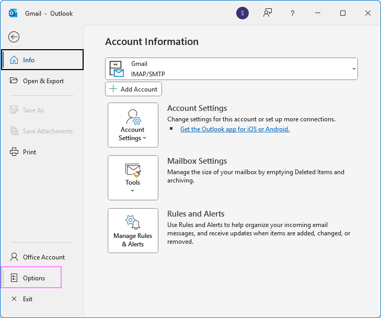Viewport: 381px width, 318px height.
Task: Open the Tools dropdown button
Action: (x=133, y=178)
